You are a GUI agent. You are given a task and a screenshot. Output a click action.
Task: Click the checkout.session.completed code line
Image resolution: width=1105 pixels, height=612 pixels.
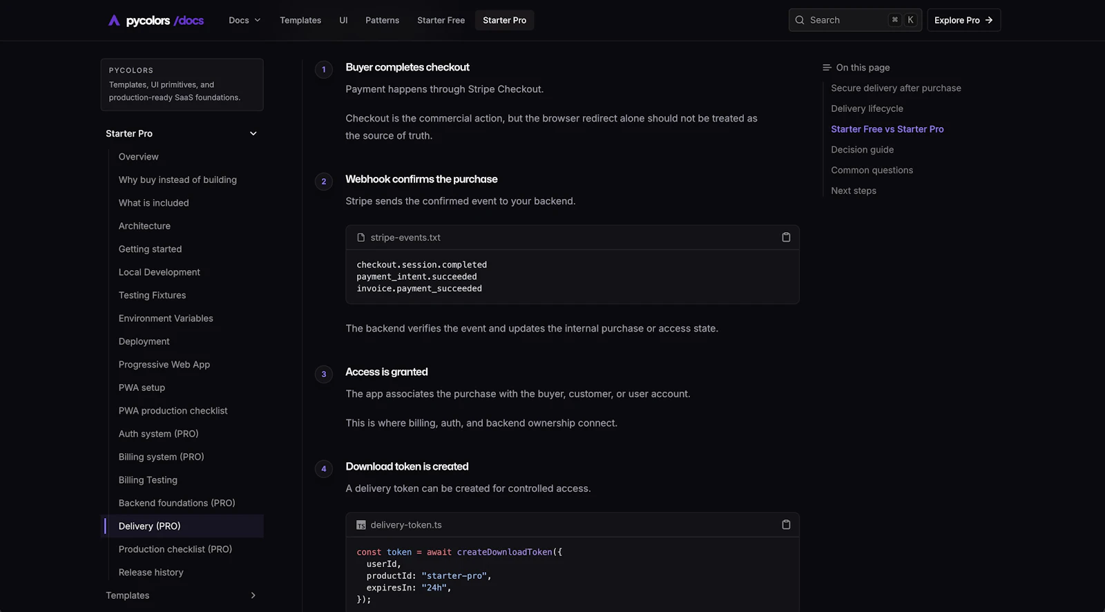421,265
